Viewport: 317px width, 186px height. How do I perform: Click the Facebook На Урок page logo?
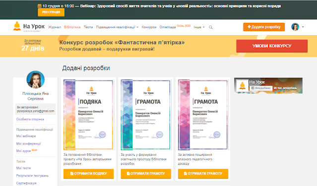click(242, 86)
